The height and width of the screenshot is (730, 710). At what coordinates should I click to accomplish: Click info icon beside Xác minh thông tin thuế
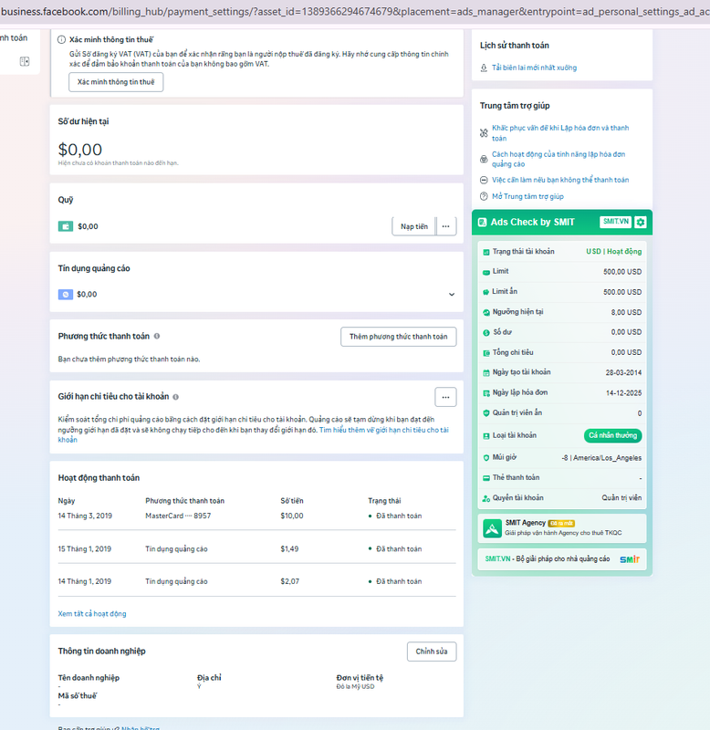pos(61,40)
